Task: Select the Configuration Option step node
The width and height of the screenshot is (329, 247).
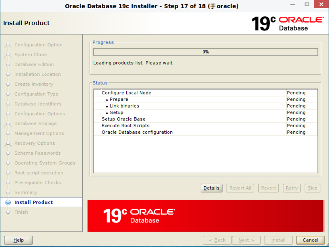Action: pos(8,45)
